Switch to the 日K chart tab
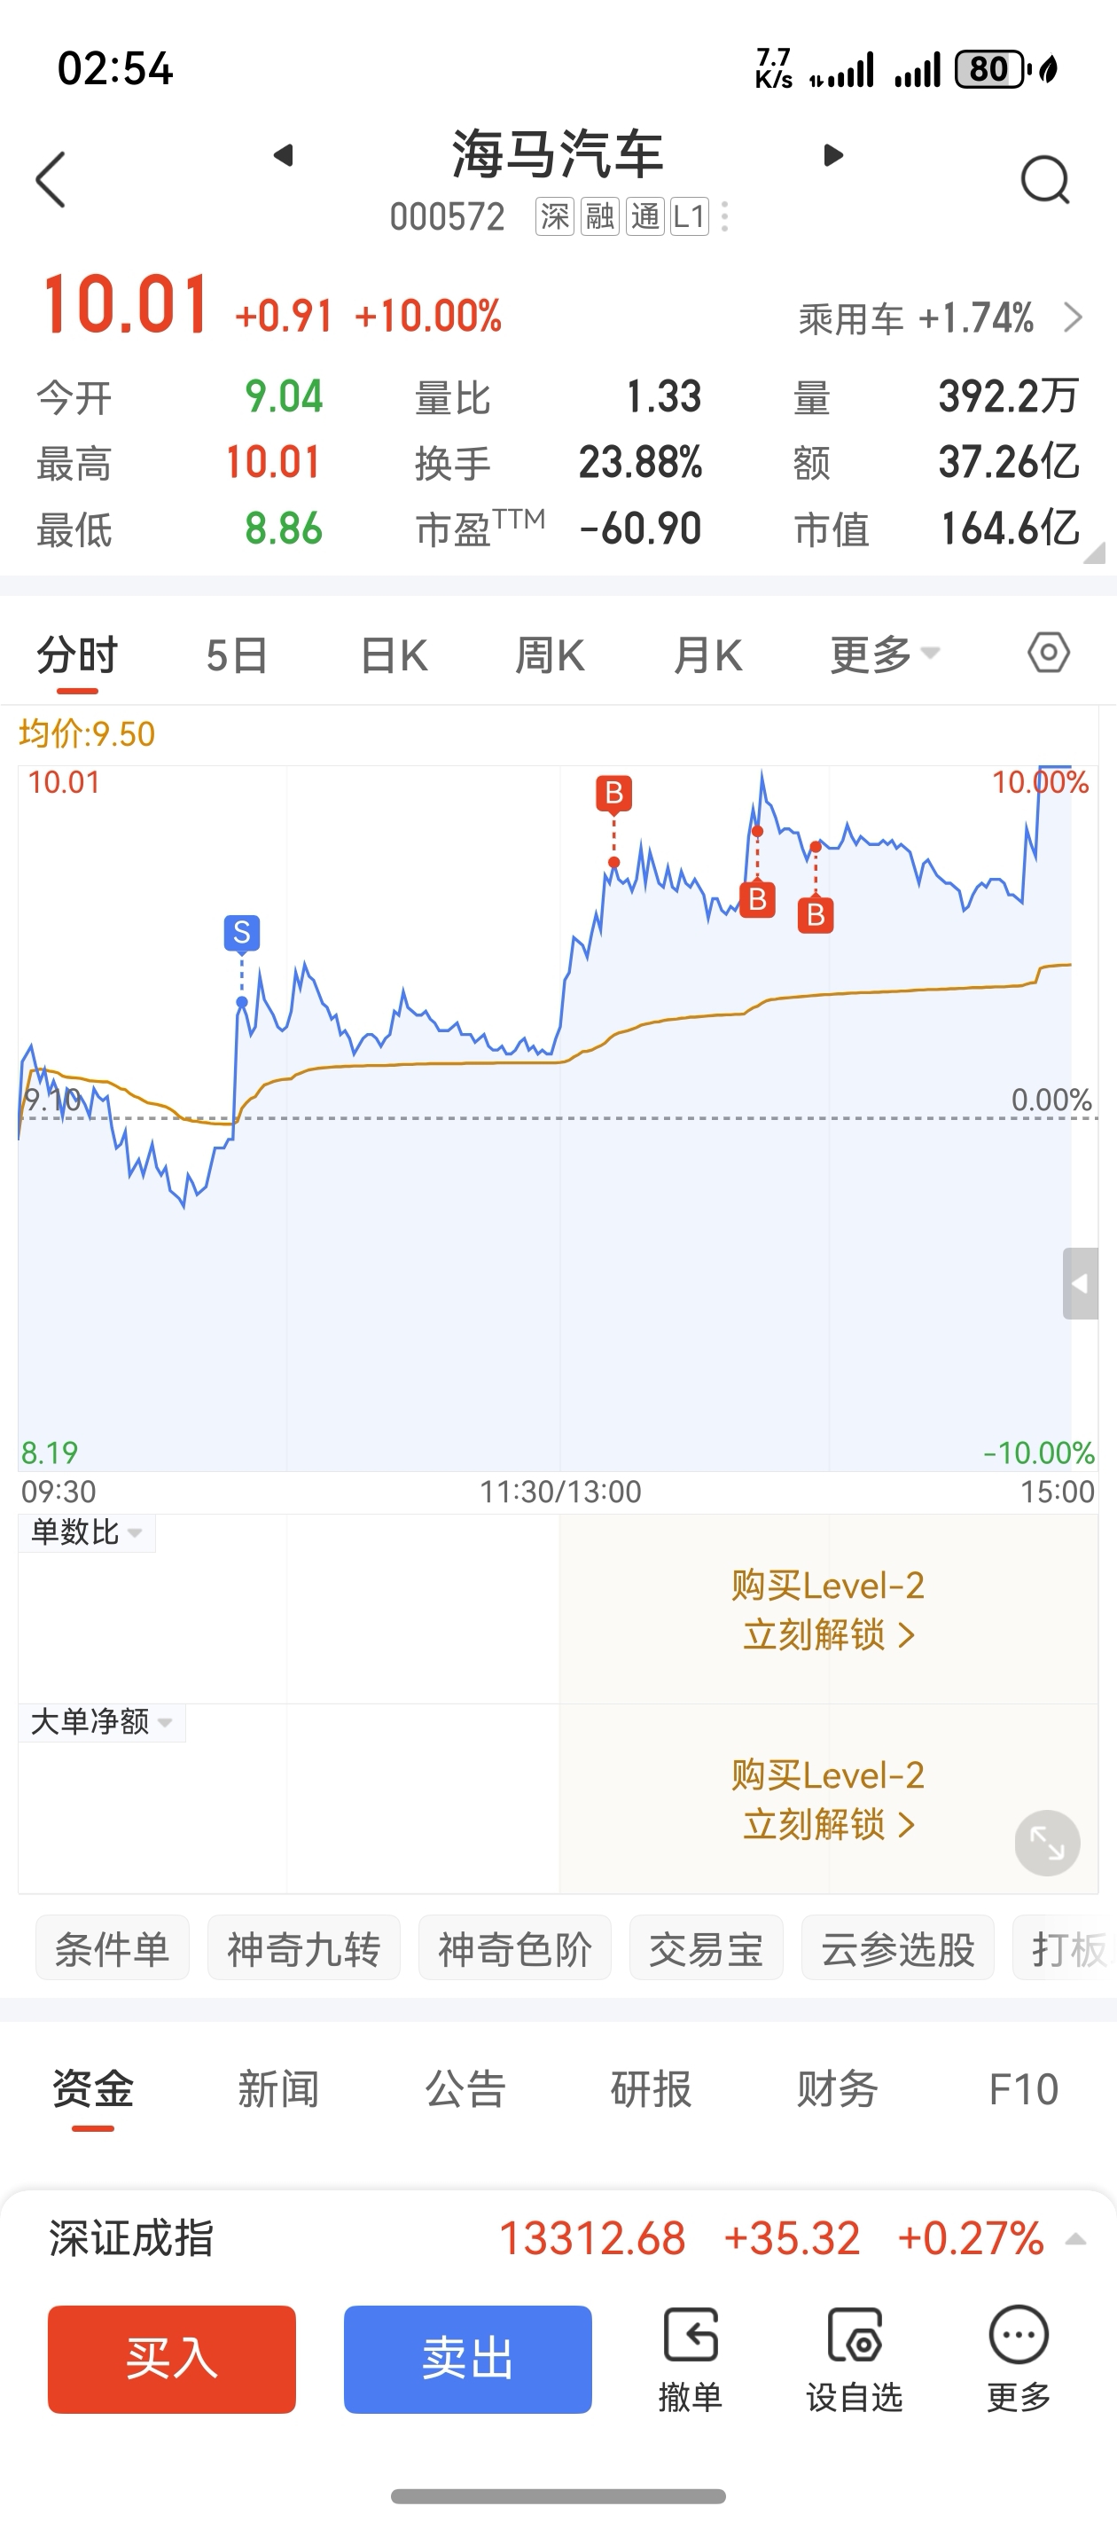Screen dimensions: 1117x2522 [x=394, y=655]
